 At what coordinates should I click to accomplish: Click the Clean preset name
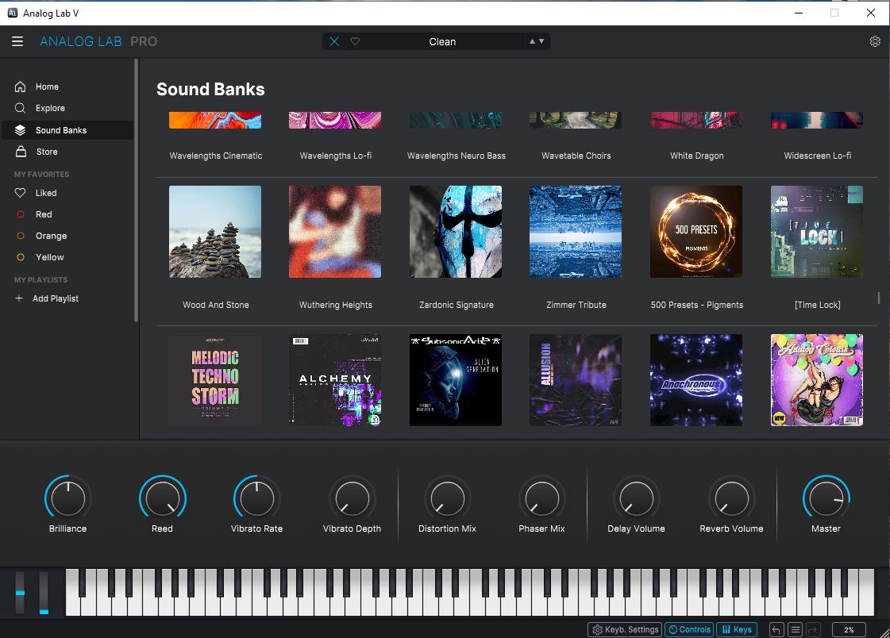pos(442,41)
